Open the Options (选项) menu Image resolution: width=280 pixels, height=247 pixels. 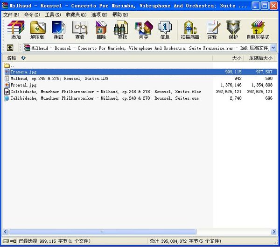[99, 15]
